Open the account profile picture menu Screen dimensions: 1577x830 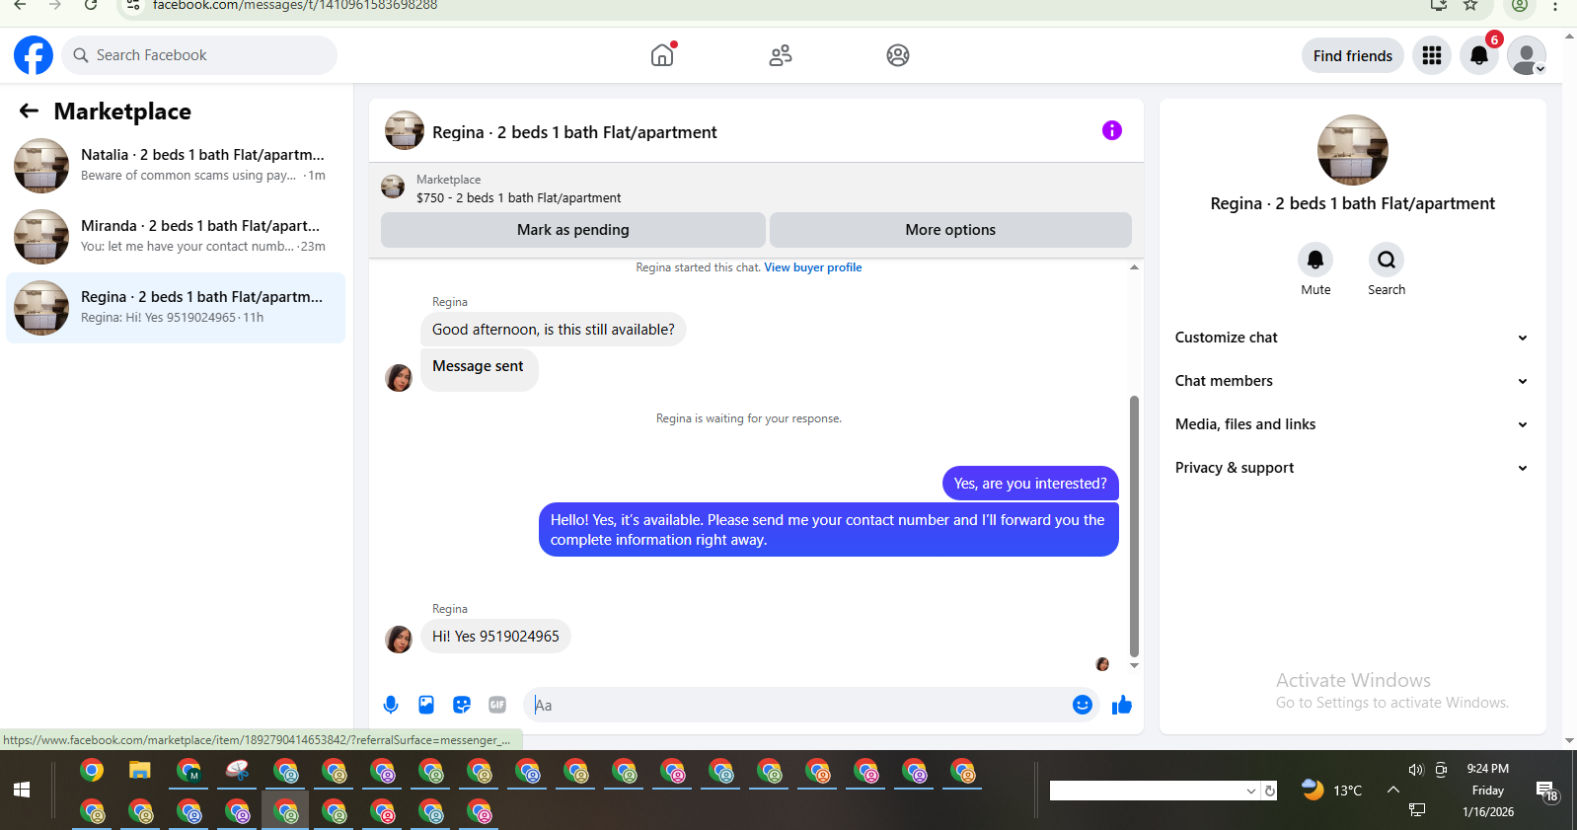click(1527, 55)
